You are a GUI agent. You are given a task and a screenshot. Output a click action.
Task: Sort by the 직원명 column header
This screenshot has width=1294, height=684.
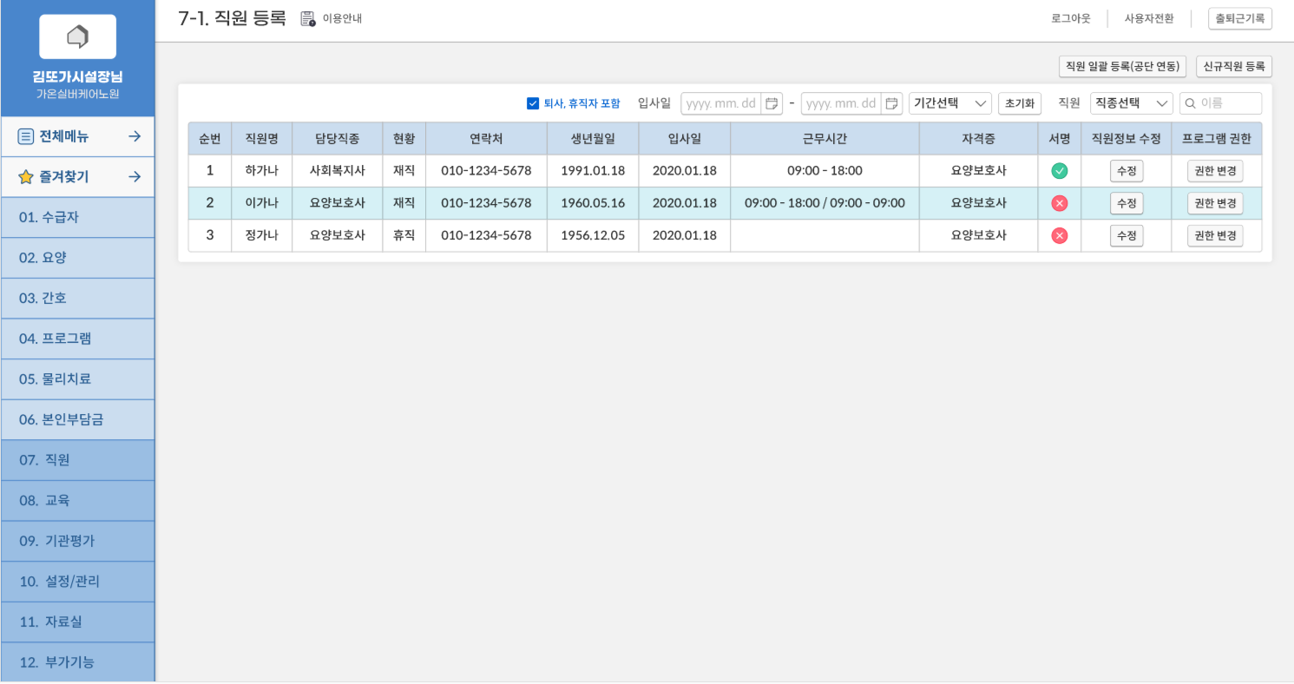261,138
